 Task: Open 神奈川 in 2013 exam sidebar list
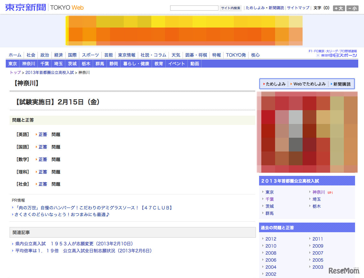pos(319,192)
